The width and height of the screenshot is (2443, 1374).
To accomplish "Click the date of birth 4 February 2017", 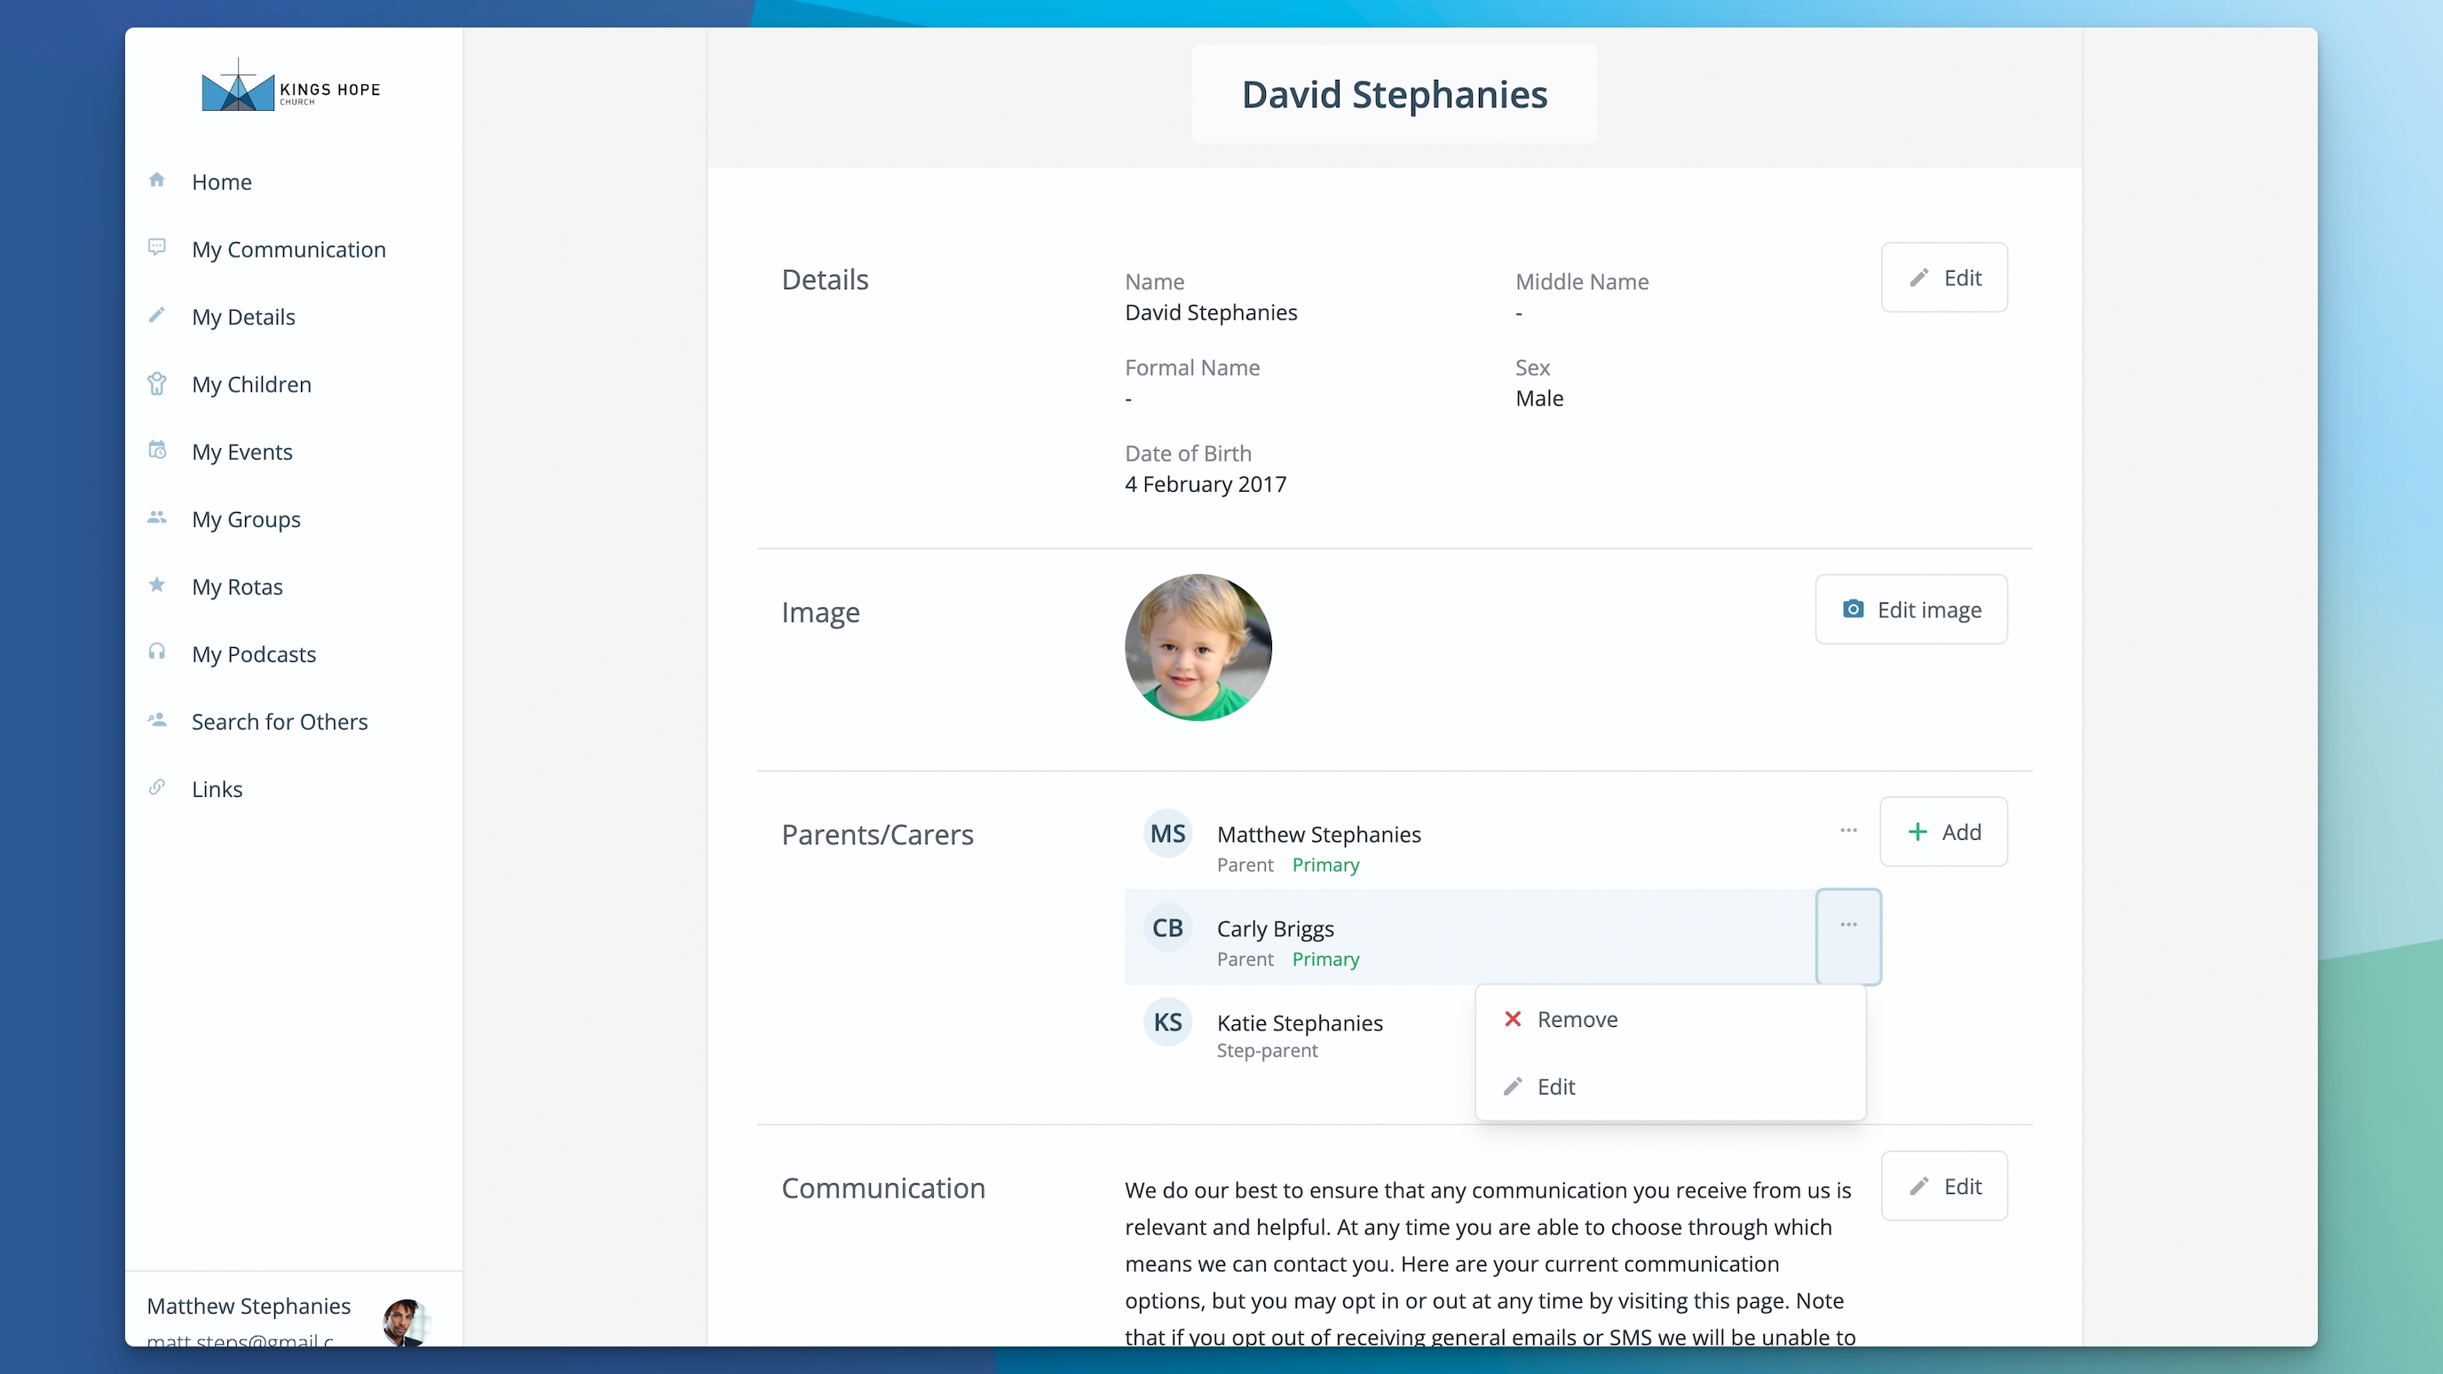I will pos(1206,484).
